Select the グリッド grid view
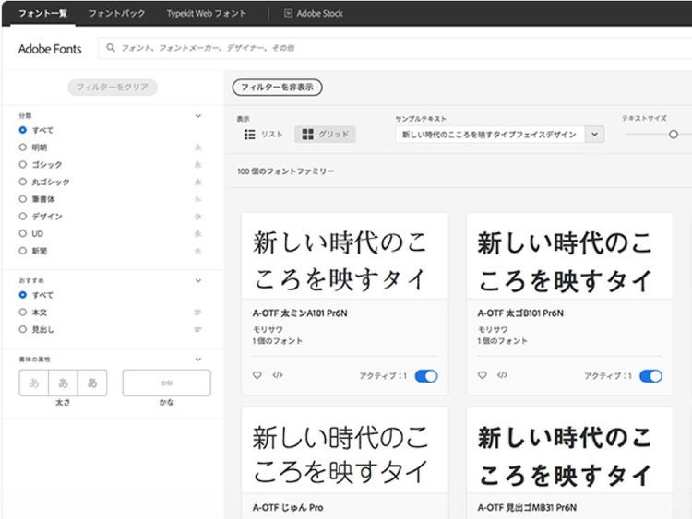Image resolution: width=692 pixels, height=519 pixels. [325, 135]
